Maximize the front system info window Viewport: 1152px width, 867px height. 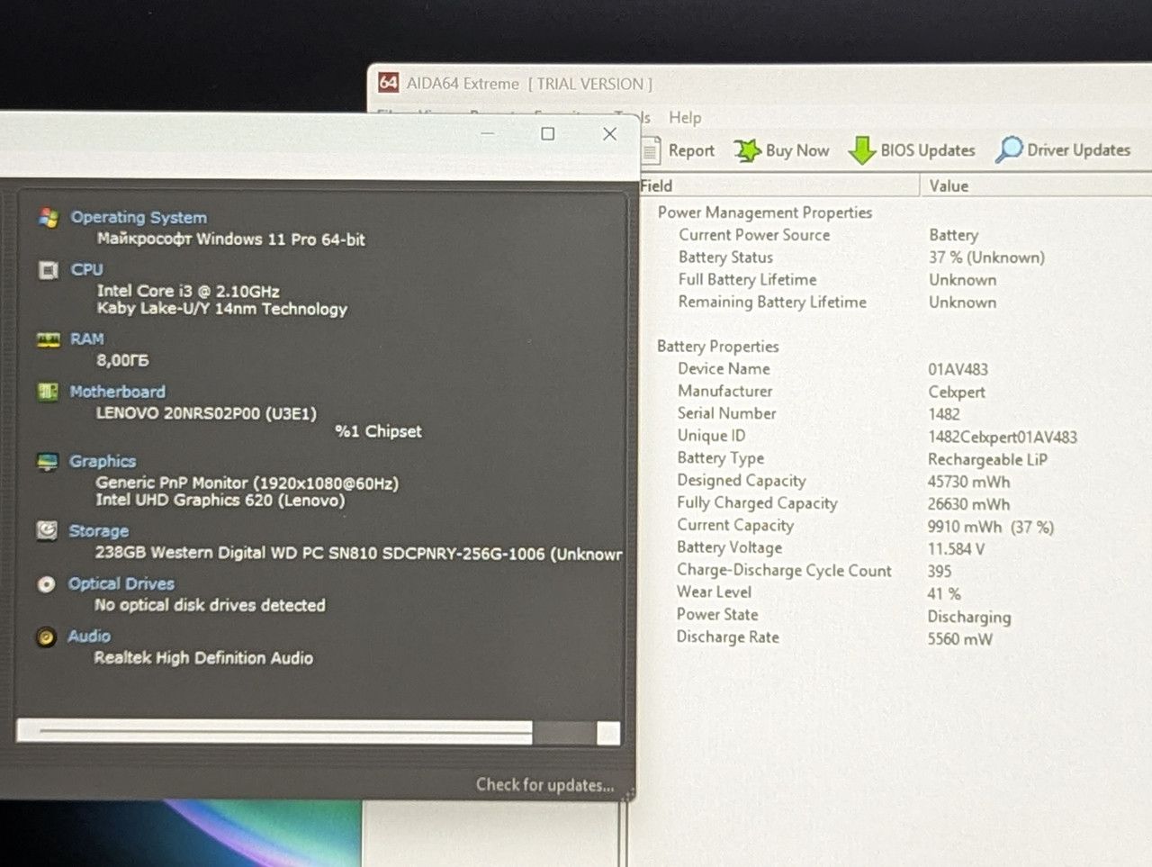click(x=547, y=134)
